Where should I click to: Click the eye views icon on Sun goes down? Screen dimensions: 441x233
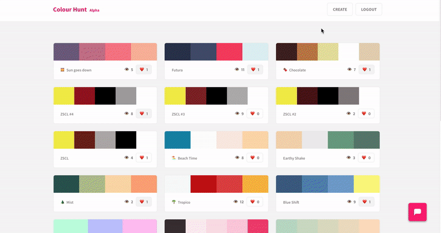click(x=127, y=69)
